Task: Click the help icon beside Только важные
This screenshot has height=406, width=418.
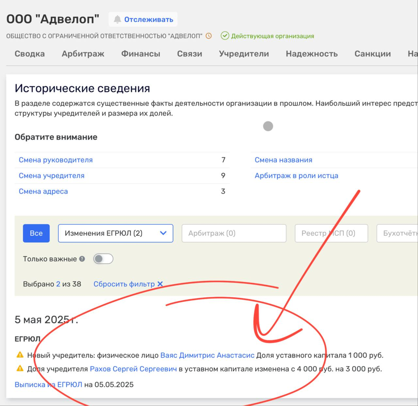Action: click(82, 259)
